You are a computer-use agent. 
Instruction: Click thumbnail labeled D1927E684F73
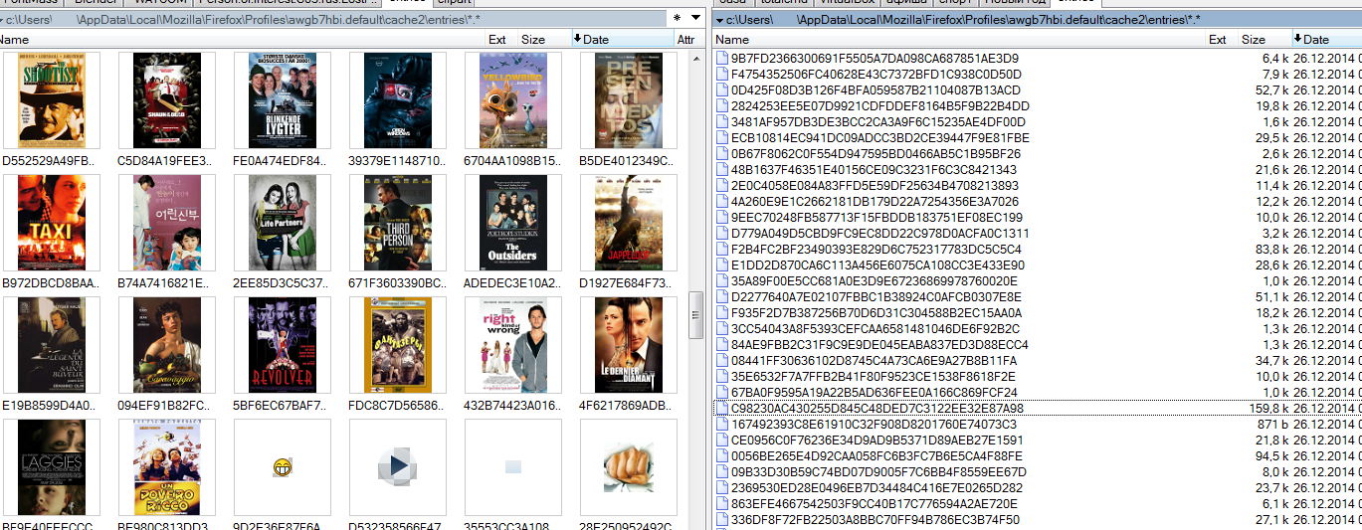point(629,223)
